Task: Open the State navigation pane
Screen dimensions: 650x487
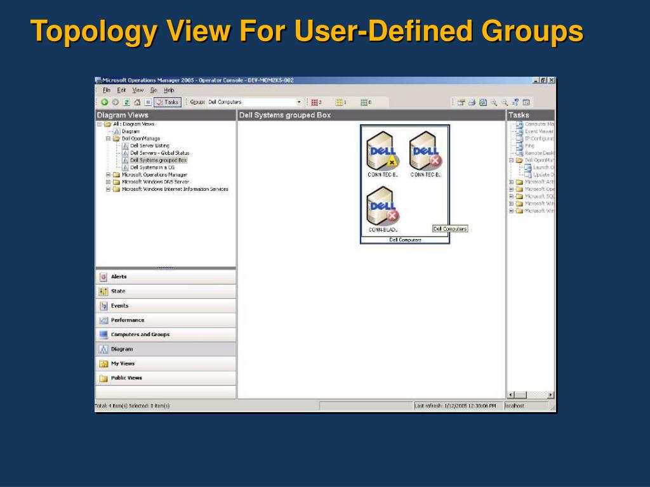Action: (x=166, y=291)
